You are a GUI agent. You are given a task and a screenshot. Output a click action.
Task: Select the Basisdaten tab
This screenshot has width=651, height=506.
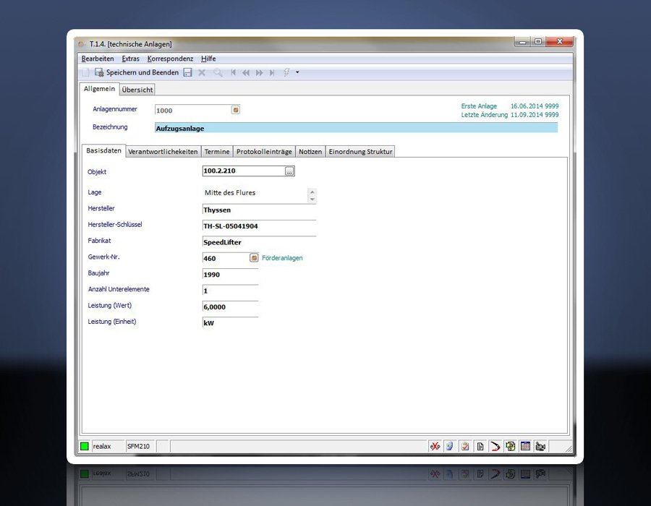click(x=103, y=150)
